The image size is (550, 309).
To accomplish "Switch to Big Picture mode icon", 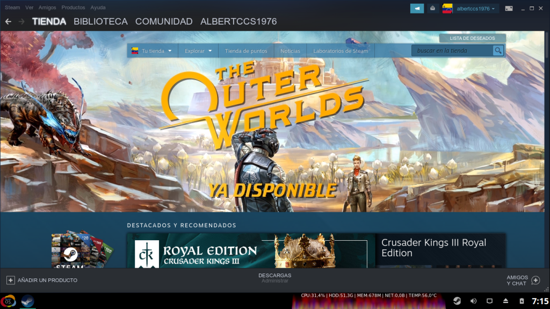I will tap(509, 8).
